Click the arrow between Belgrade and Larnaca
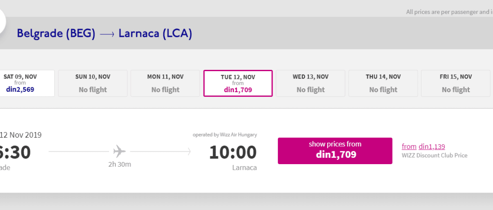 point(107,34)
